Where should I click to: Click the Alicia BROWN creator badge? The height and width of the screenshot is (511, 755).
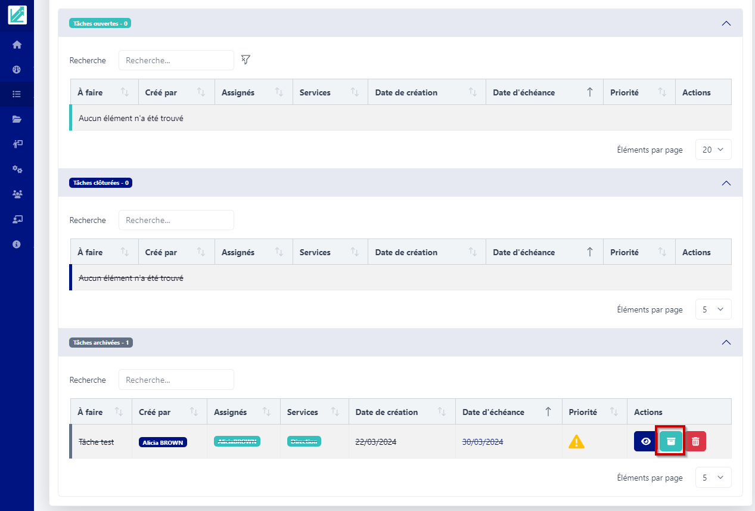[163, 442]
